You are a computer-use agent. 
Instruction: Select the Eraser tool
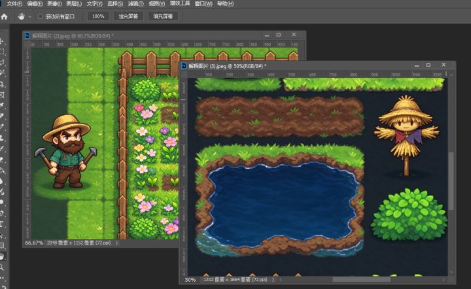[x=2, y=160]
